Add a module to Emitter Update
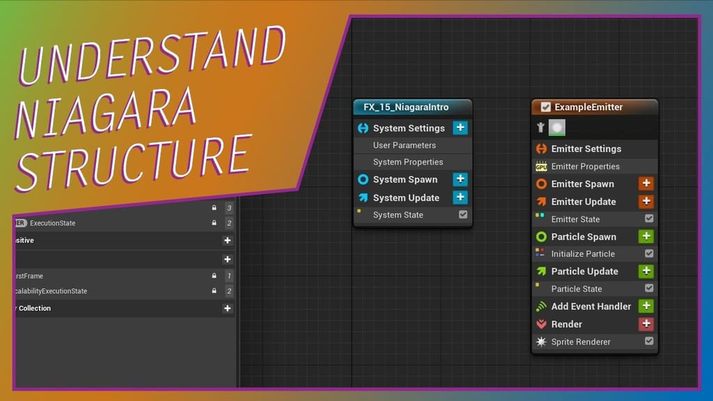This screenshot has height=401, width=713. [x=646, y=201]
